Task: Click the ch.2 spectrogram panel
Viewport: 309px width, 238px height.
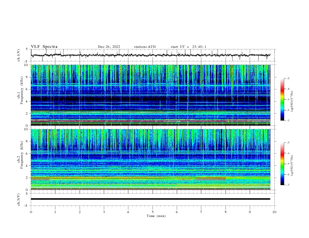Action: [x=151, y=159]
